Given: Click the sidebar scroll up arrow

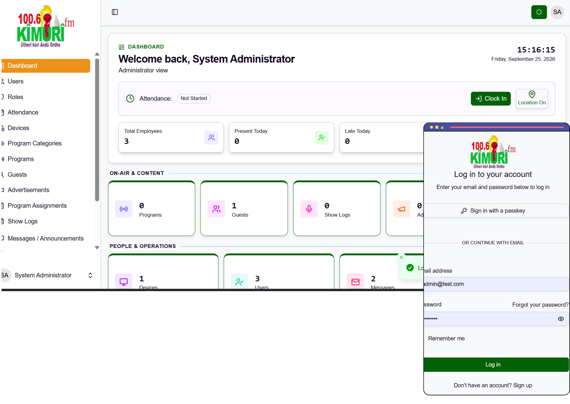Looking at the screenshot, I should click(x=97, y=54).
